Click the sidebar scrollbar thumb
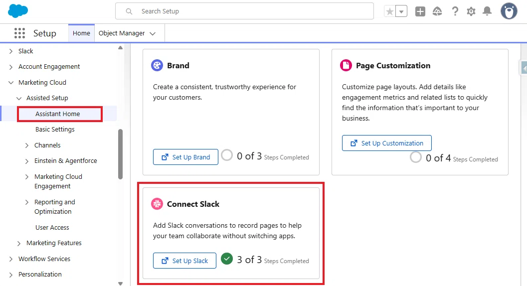Viewport: 527px width, 286px height. pos(120,154)
